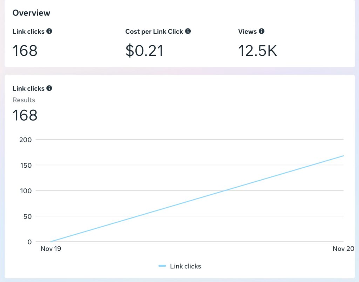Viewport: 359px width, 282px height.
Task: Click the 200 y-axis label
Action: 25,140
